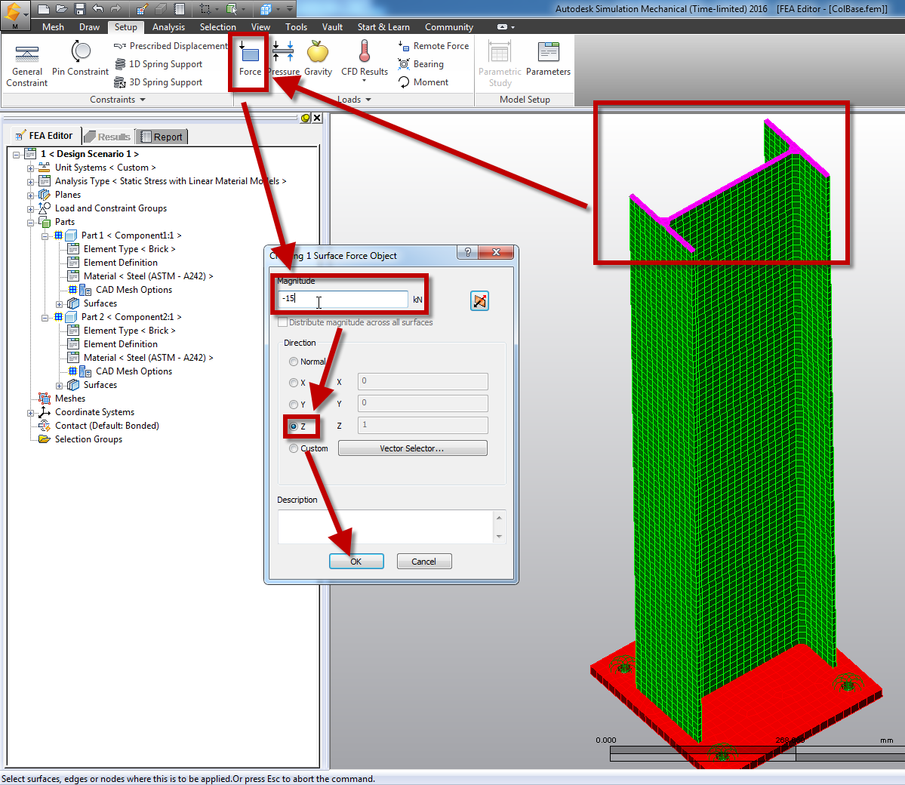Confirm the force with the OK button
905x785 pixels.
[x=356, y=561]
